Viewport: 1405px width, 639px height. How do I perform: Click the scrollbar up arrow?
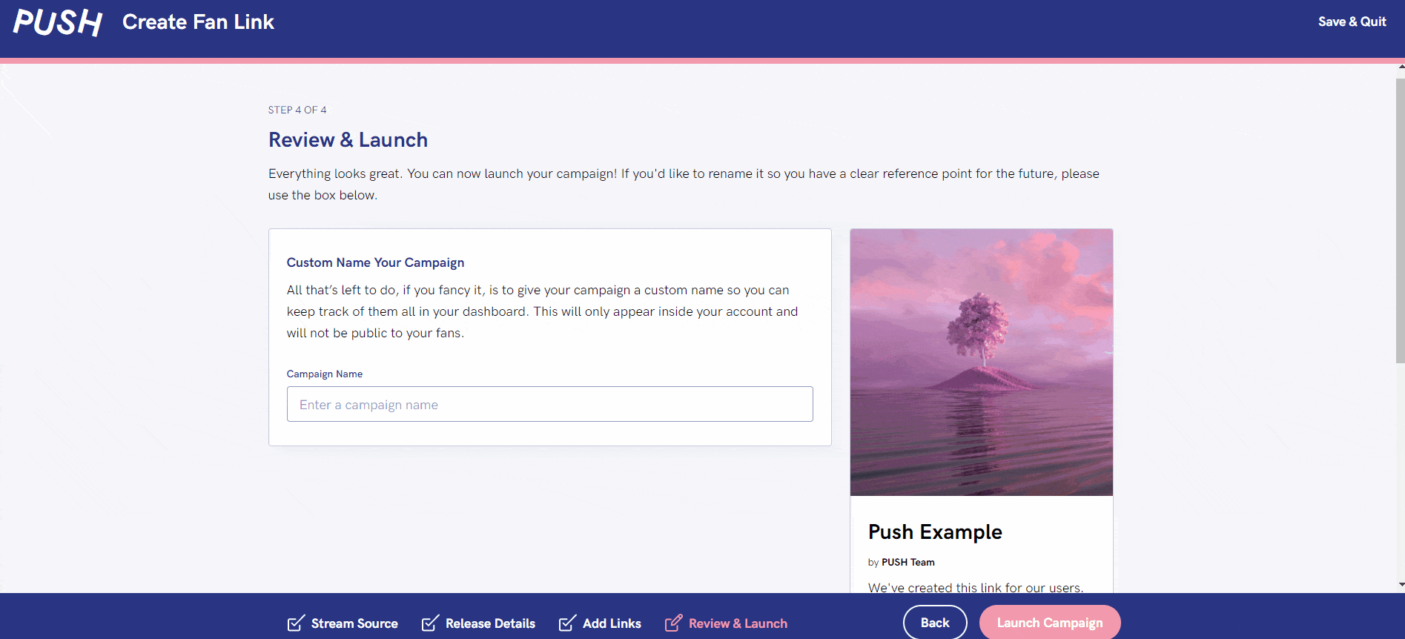point(1401,67)
